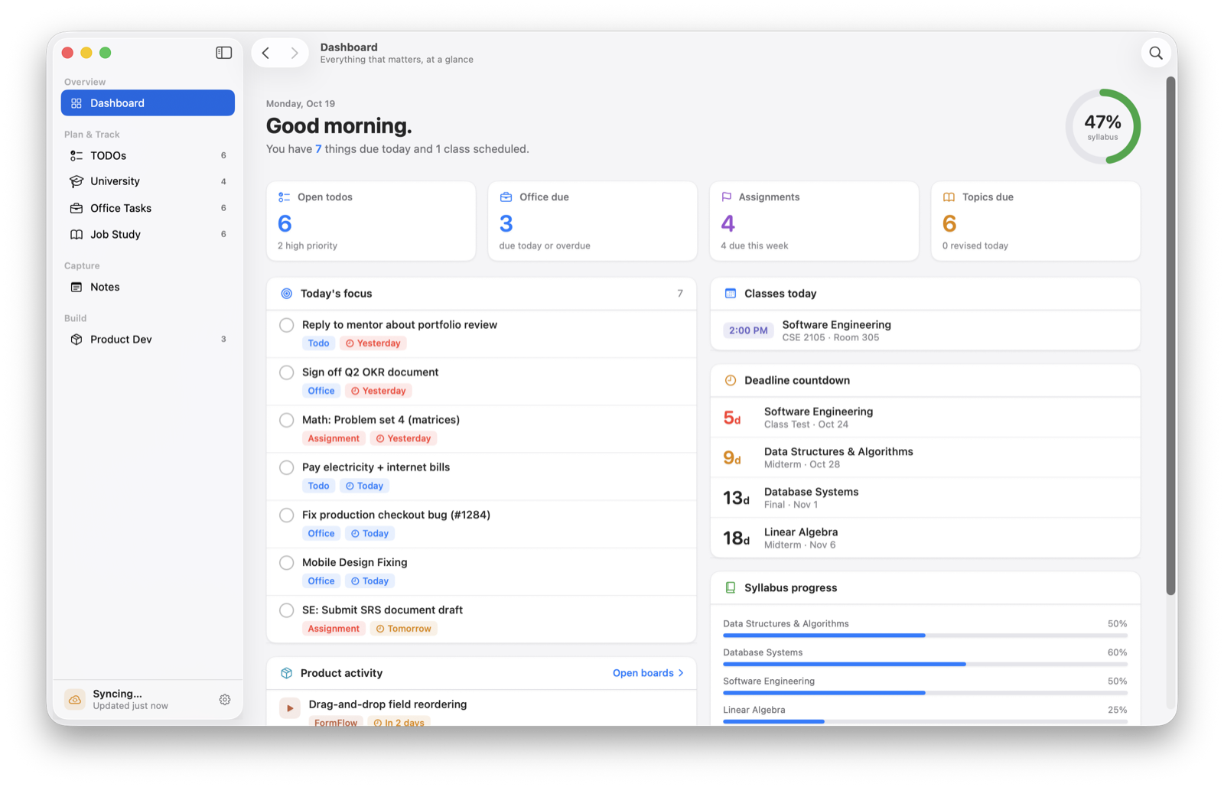1224x787 pixels.
Task: Open Data Structures & Algorithms midterm countdown
Action: 925,457
